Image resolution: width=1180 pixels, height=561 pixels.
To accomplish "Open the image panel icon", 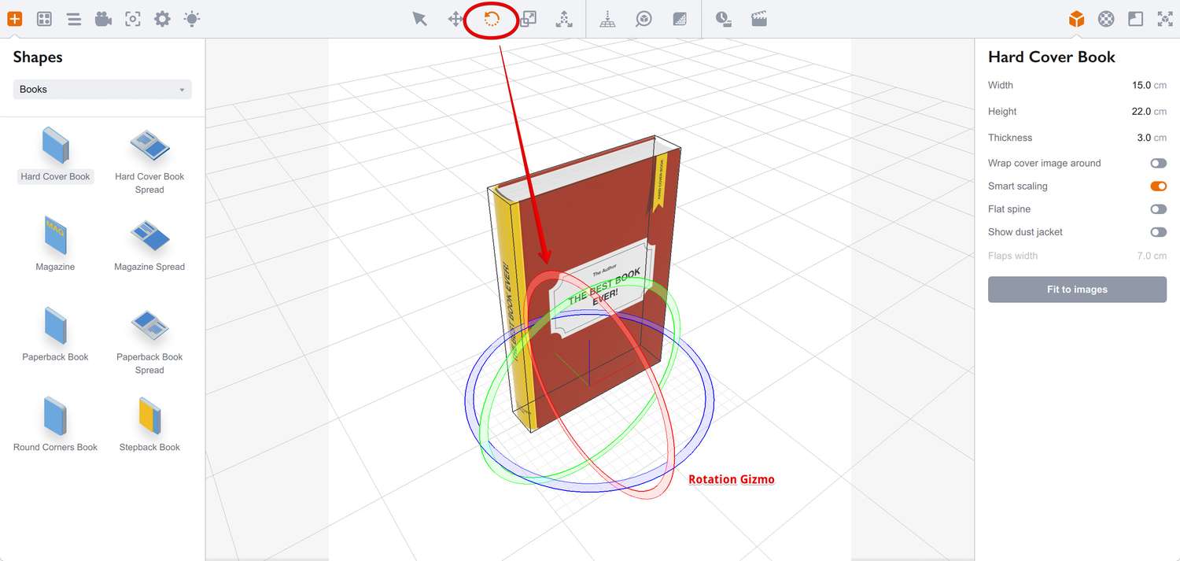I will (1135, 19).
